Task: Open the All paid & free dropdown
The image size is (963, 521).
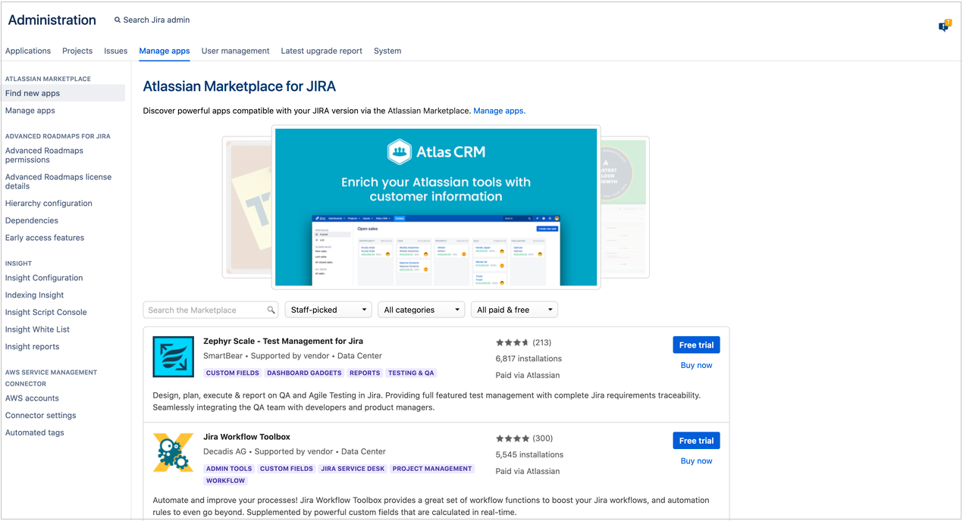Action: click(514, 309)
